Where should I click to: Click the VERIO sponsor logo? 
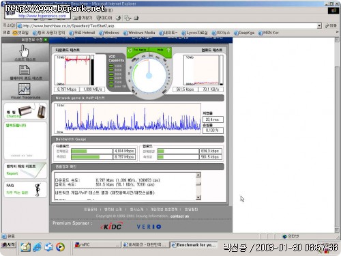tap(149, 227)
